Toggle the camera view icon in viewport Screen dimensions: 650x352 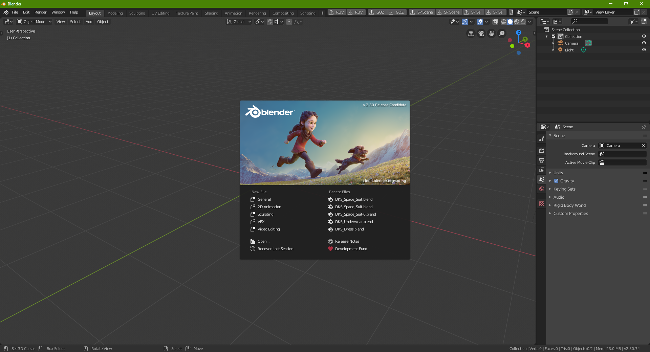click(x=481, y=34)
